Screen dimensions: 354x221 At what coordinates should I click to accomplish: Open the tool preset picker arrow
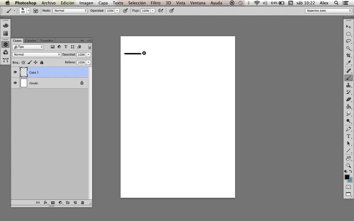[14, 11]
